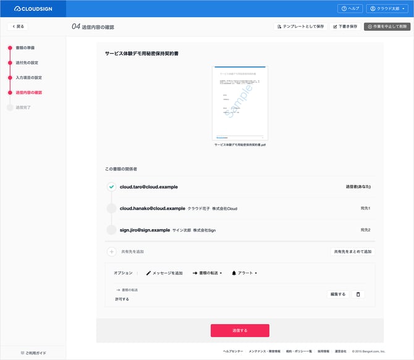This screenshot has width=414, height=360.
Task: Click the pencil メッセージを追加 option
Action: 164,273
